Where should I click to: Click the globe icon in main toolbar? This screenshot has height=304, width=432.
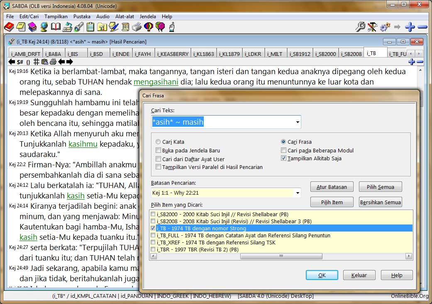pyautogui.click(x=44, y=27)
